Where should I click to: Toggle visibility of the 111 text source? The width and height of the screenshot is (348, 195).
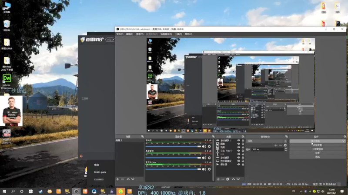[x=238, y=154]
